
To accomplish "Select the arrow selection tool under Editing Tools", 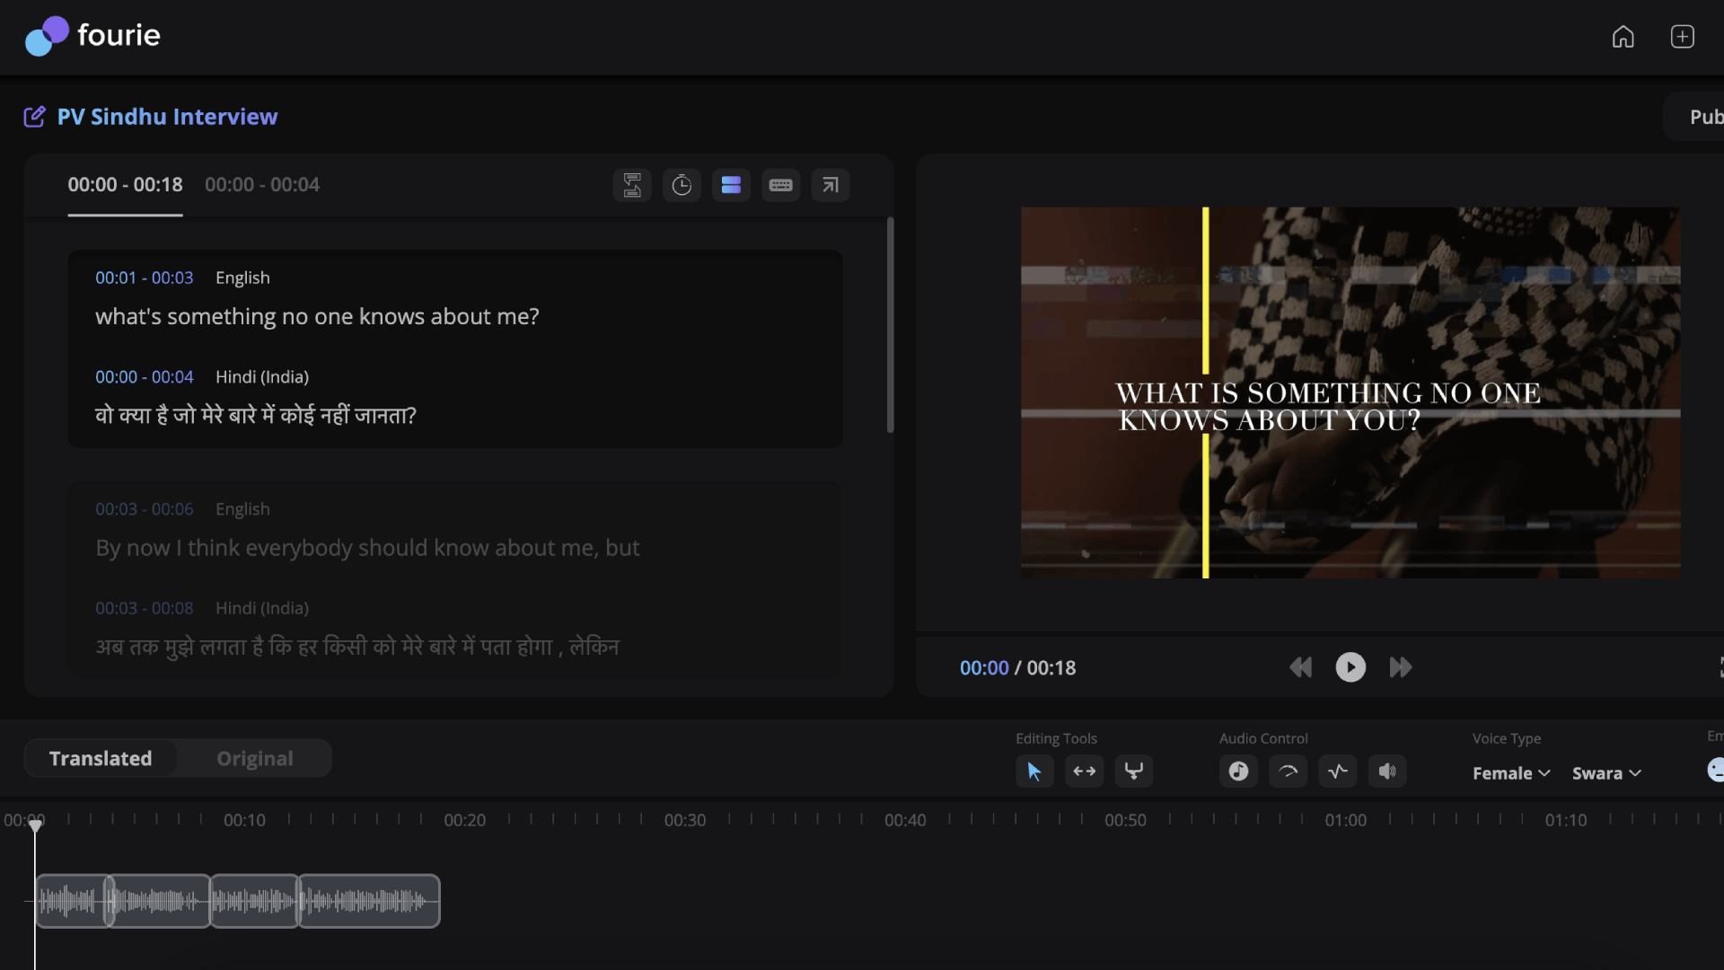I will 1034,771.
